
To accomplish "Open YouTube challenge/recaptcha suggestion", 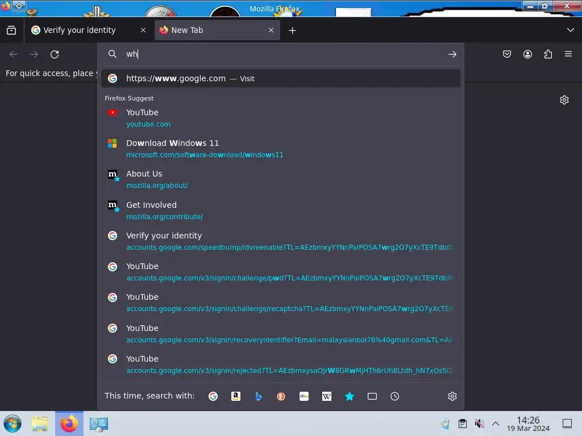I will click(281, 303).
